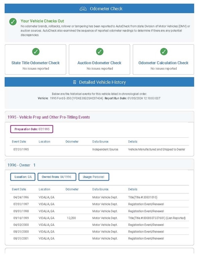199x257 pixels.
Task: Click VIDALIA, GA in the 09/16/1999 row
Action: (47, 218)
